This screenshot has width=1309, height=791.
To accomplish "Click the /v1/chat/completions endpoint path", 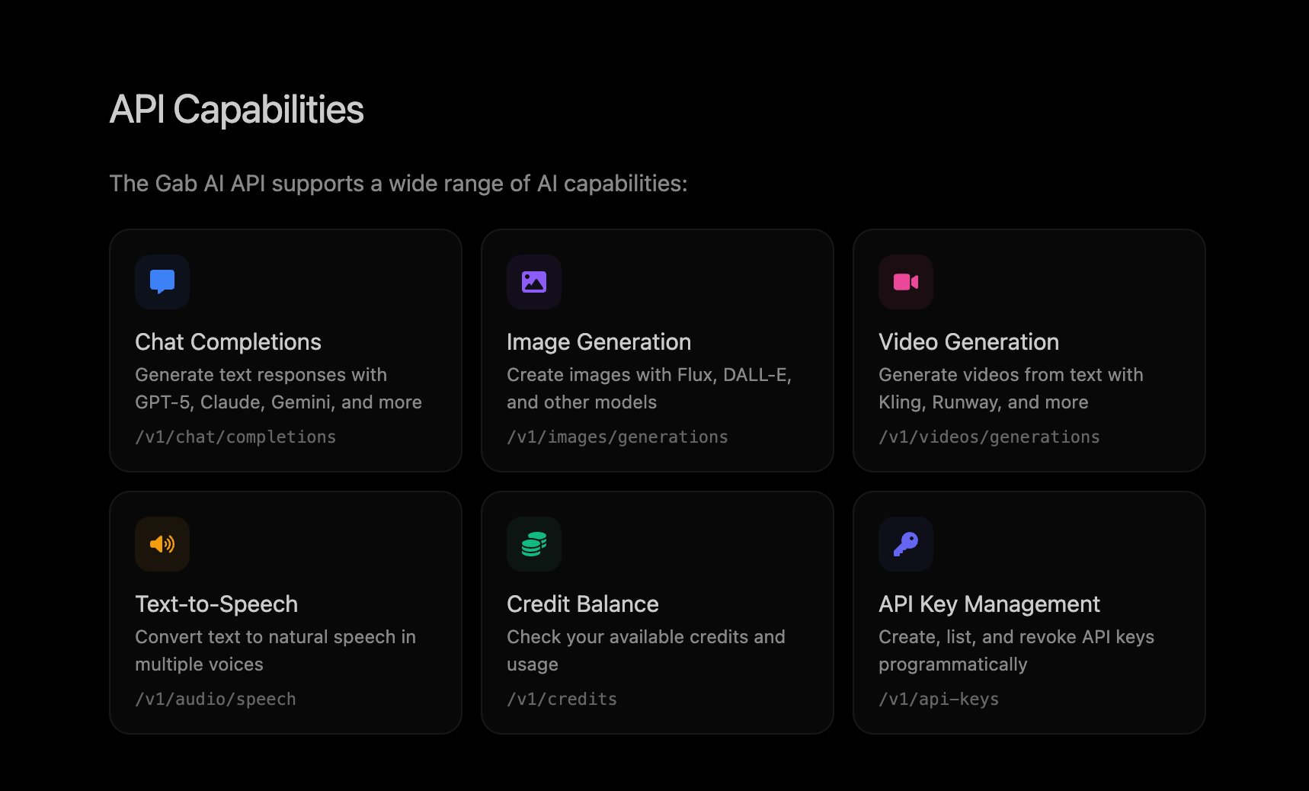I will [235, 437].
